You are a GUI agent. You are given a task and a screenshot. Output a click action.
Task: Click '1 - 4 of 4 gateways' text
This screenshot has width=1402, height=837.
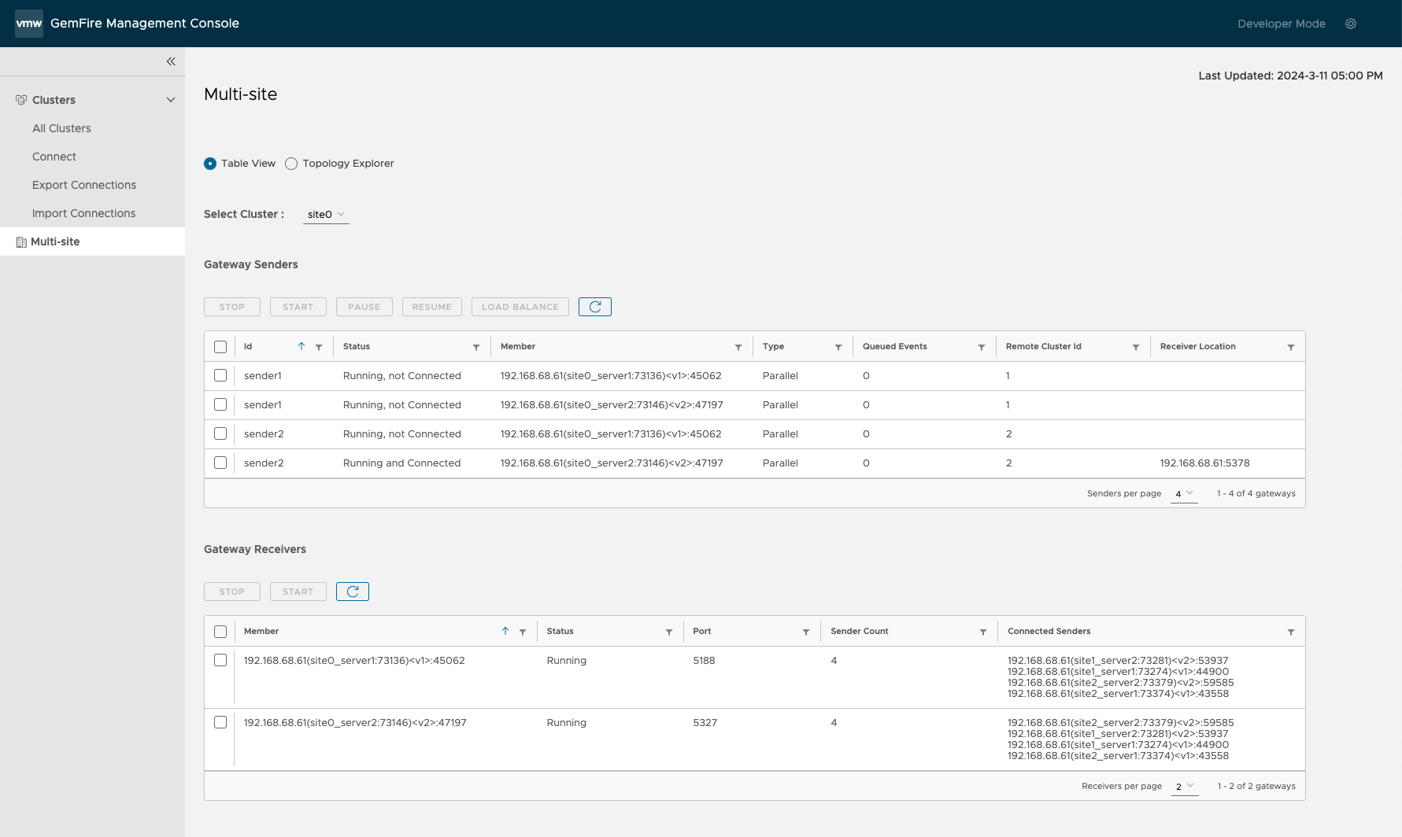tap(1256, 493)
